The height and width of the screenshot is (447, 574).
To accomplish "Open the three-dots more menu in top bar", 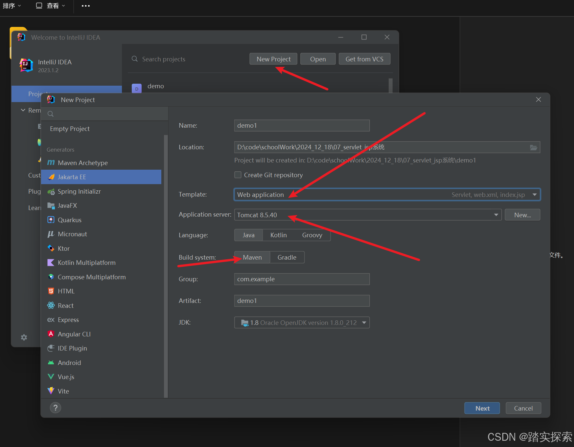I will 86,6.
